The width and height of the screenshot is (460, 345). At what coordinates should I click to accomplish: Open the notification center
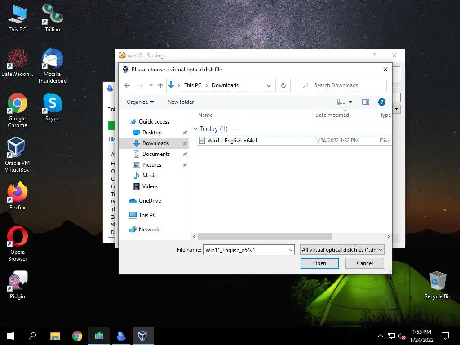445,336
